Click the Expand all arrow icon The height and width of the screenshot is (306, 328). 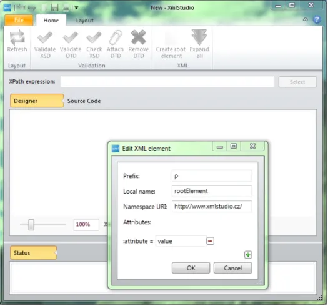click(x=199, y=37)
